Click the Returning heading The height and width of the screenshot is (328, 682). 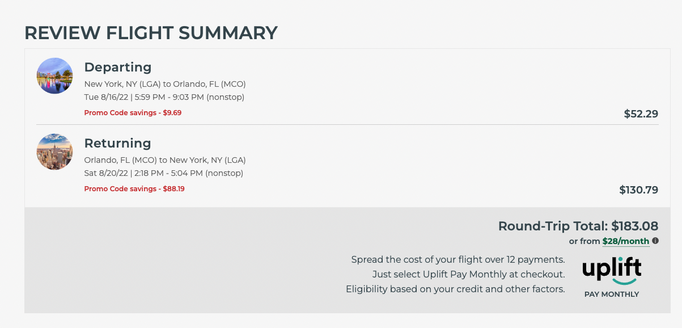pyautogui.click(x=117, y=143)
